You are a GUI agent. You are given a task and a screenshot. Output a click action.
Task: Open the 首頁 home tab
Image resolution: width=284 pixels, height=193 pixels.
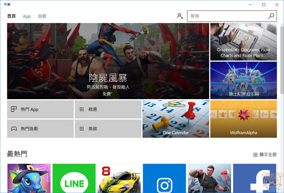point(11,16)
